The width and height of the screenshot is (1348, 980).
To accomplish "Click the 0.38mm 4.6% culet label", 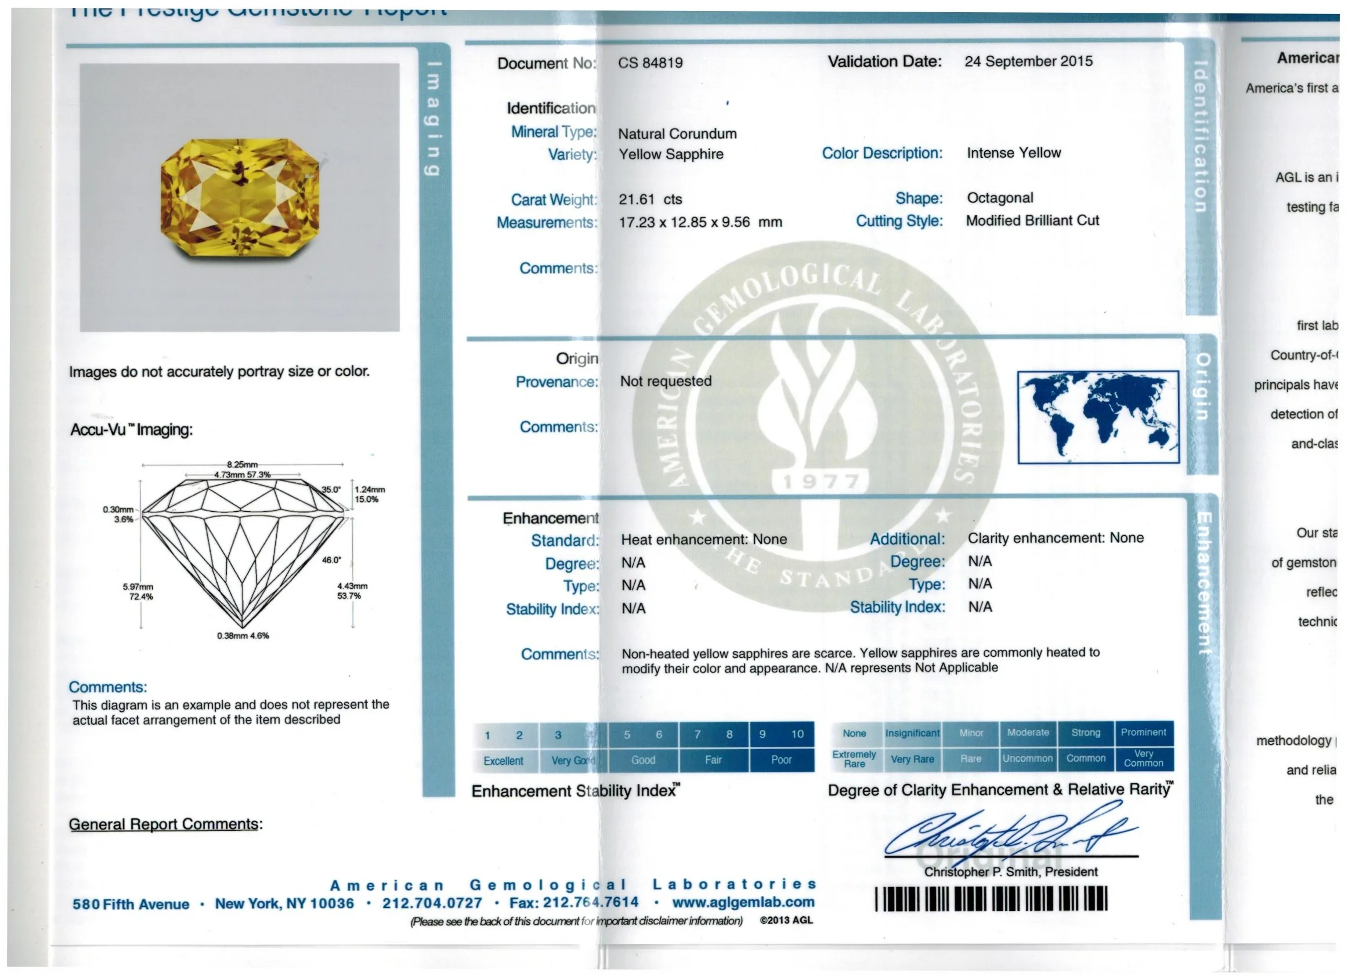I will click(243, 635).
